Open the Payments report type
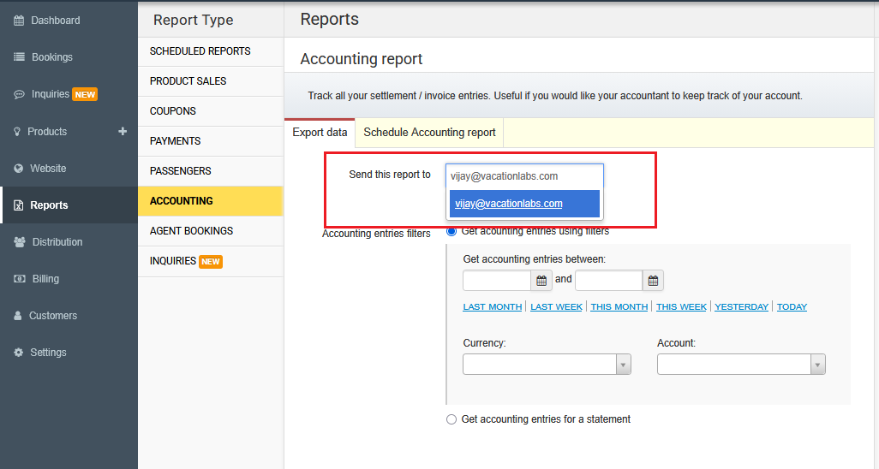Screen dimensions: 879x469 pyautogui.click(x=176, y=141)
